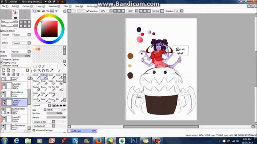The width and height of the screenshot is (257, 144).
Task: Open the Texture dropdown
Action: pos(29,35)
